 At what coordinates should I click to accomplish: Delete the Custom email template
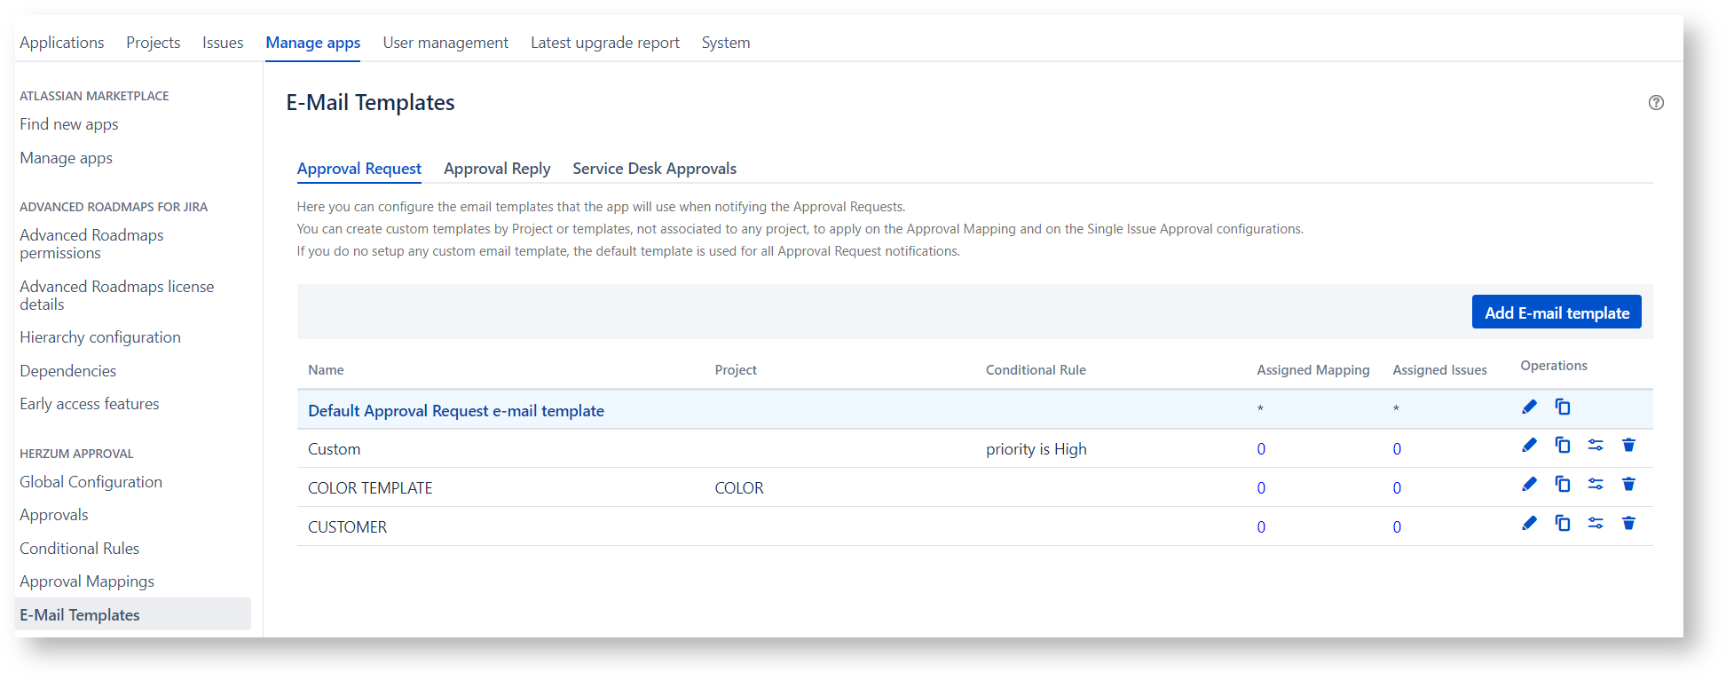click(1628, 446)
